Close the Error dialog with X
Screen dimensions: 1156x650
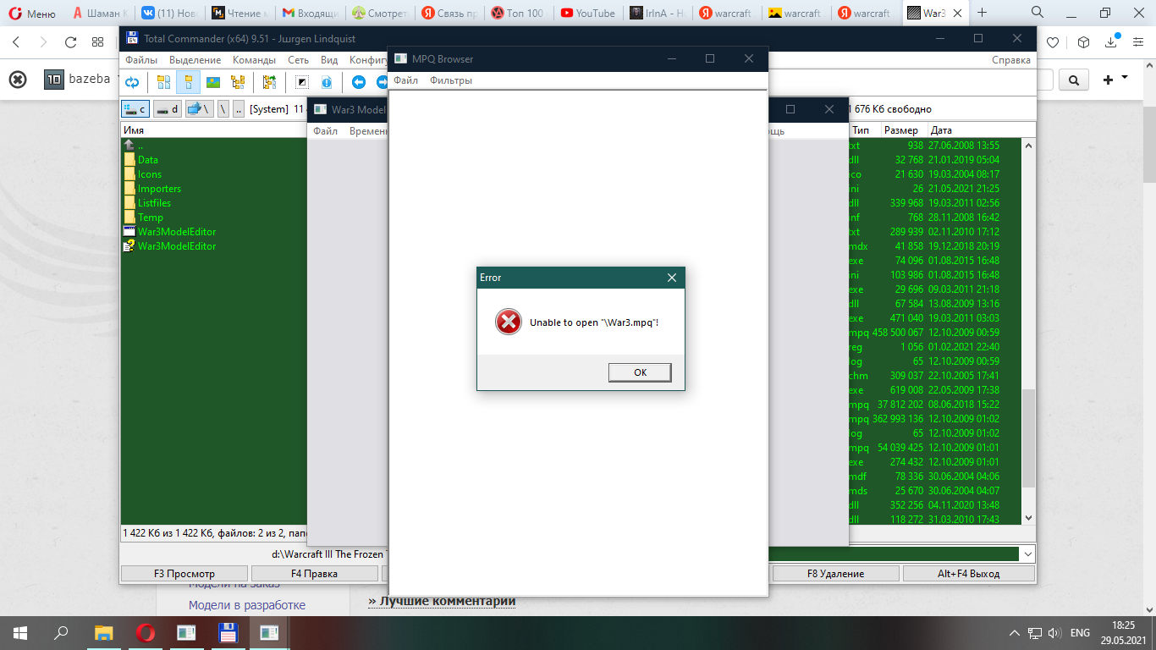coord(672,278)
